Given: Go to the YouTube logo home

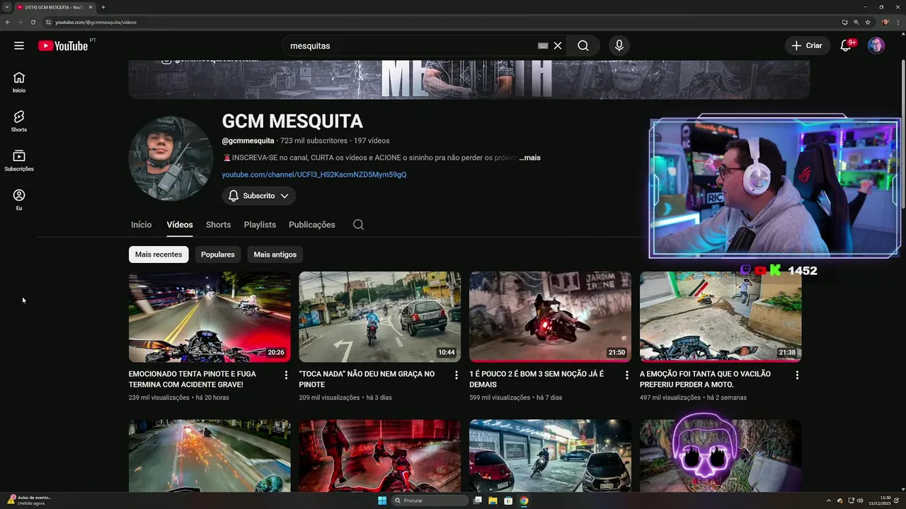Looking at the screenshot, I should (63, 46).
